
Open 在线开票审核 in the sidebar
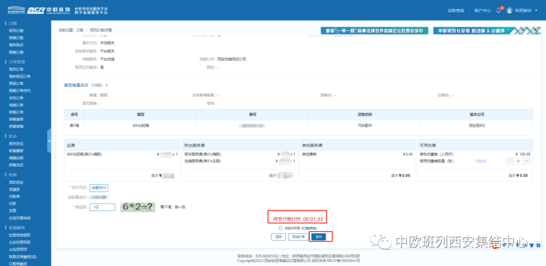tap(20, 218)
